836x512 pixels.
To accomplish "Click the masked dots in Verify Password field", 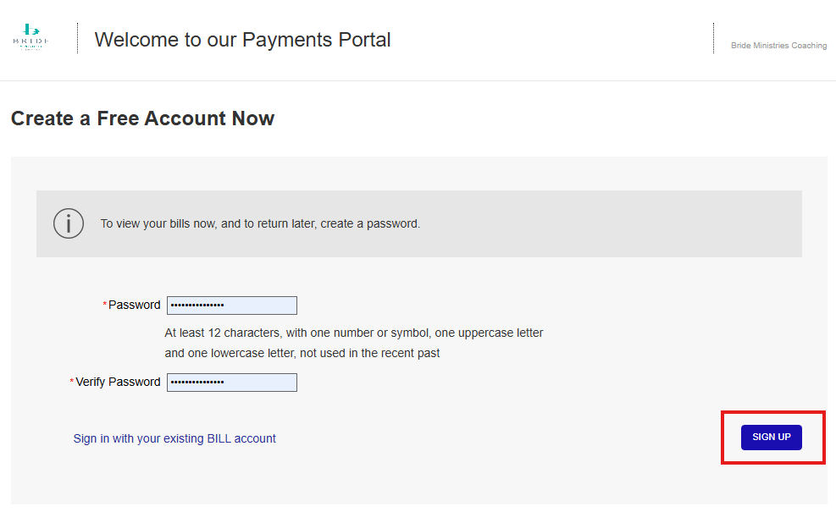I will point(197,383).
